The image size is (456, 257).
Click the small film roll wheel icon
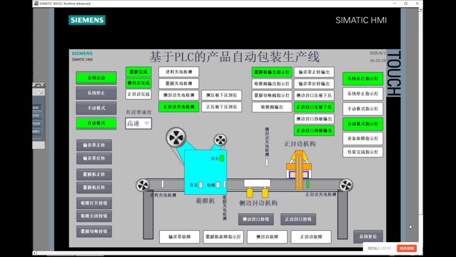pos(220,140)
